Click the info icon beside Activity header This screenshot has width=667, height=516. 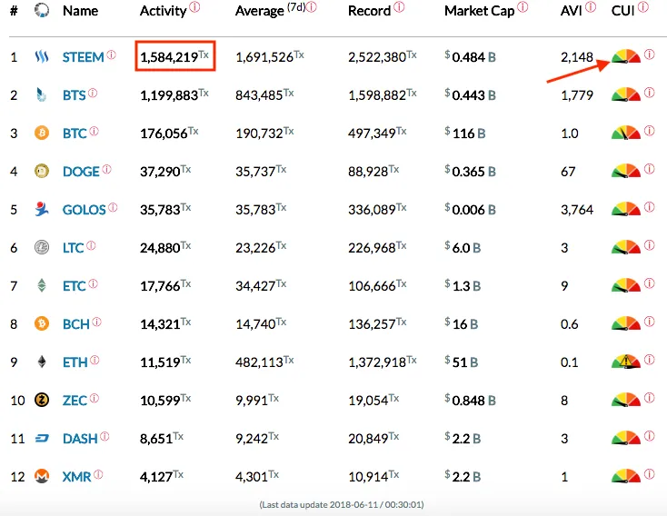(x=194, y=6)
